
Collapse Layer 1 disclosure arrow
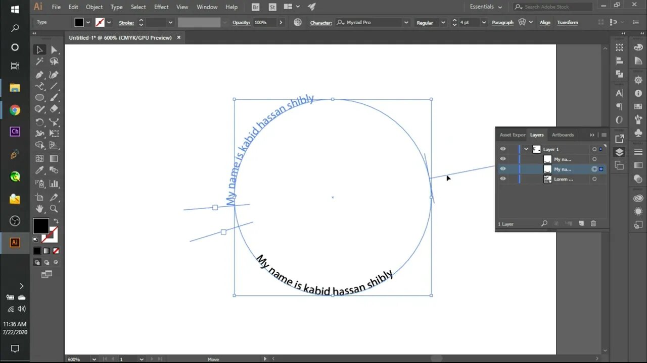coord(526,149)
